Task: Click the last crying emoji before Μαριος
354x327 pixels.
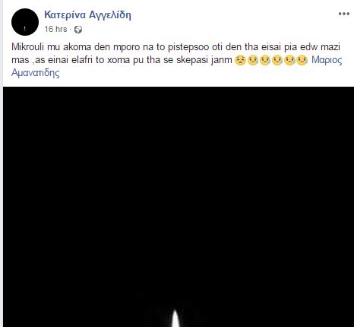Action: point(302,60)
